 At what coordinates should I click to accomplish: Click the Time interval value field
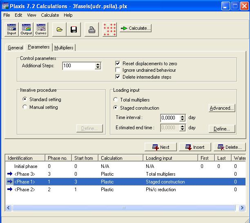(170, 118)
